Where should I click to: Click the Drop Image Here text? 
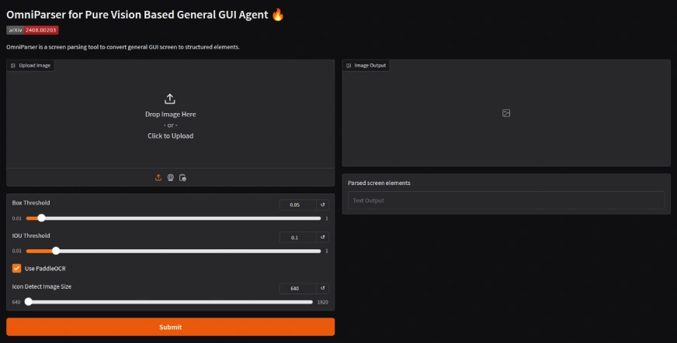click(x=171, y=114)
